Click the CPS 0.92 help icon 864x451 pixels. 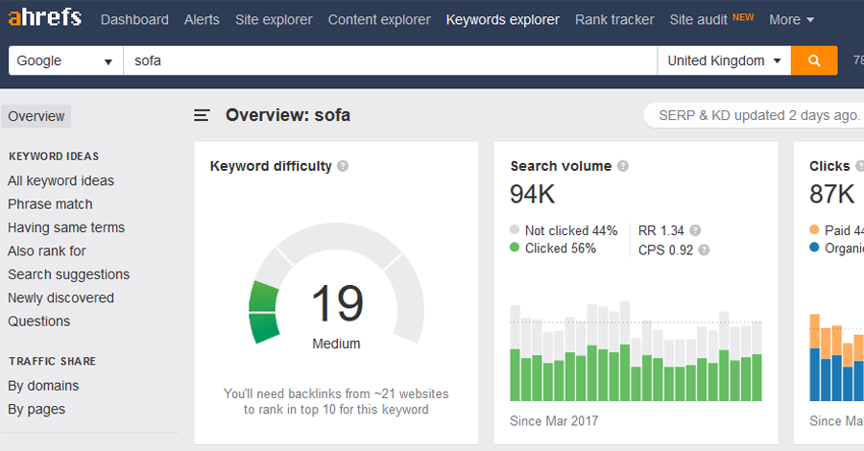[704, 250]
